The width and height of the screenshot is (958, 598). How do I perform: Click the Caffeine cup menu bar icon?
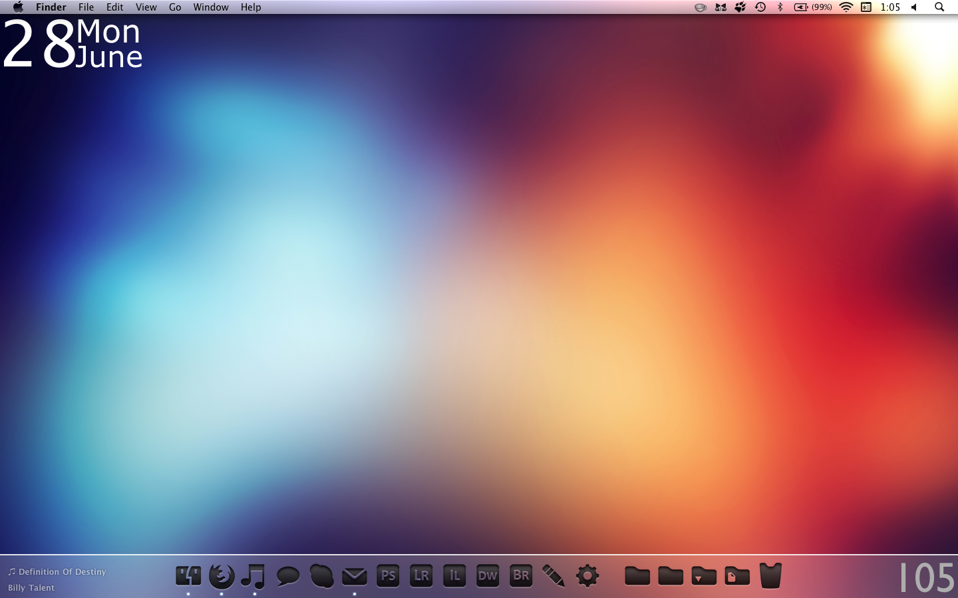point(700,7)
